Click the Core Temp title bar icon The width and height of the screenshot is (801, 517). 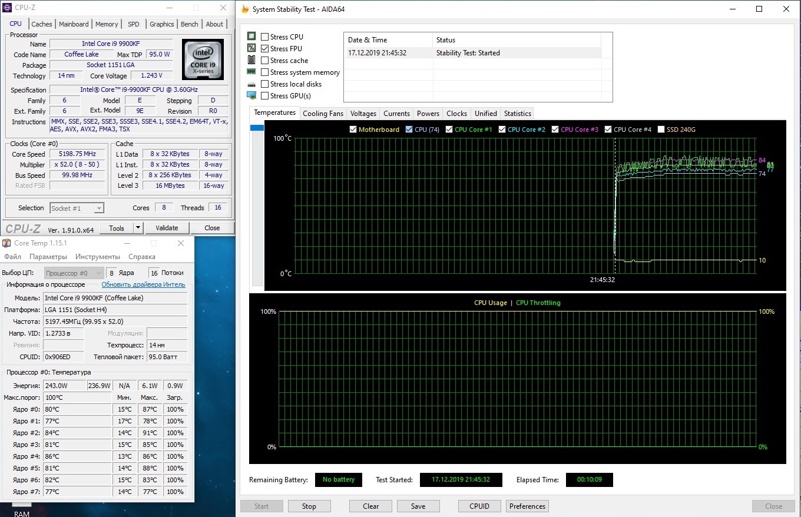pos(6,243)
